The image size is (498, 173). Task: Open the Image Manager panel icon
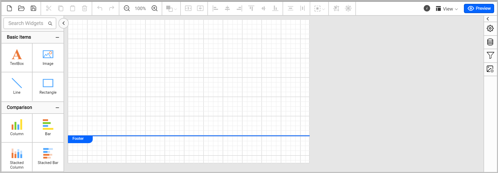(x=490, y=69)
